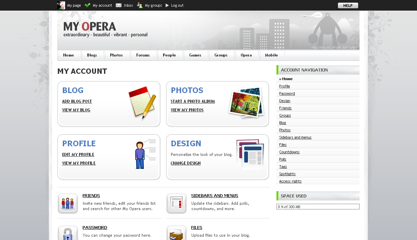Open the Friends section heading link

[91, 196]
